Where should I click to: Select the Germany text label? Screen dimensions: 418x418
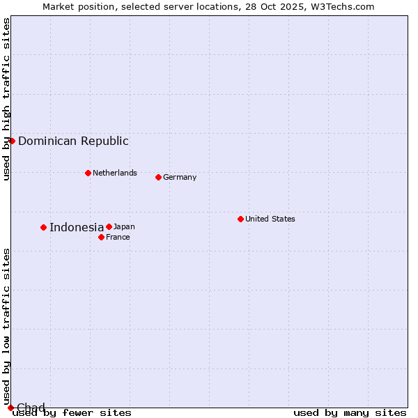coord(180,177)
